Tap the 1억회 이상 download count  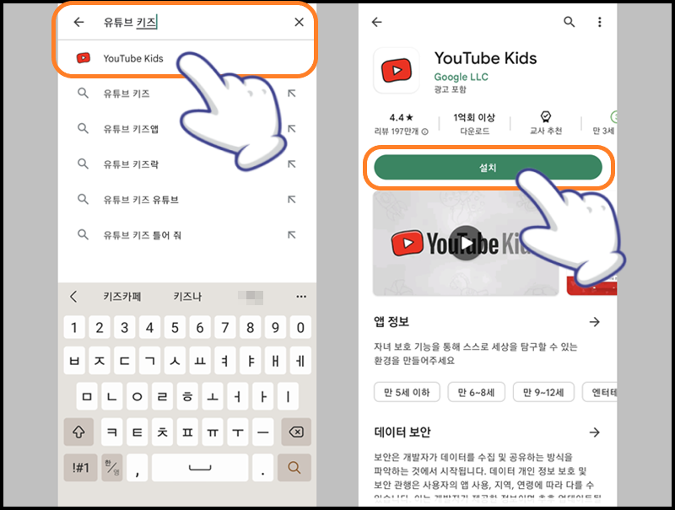pos(474,117)
